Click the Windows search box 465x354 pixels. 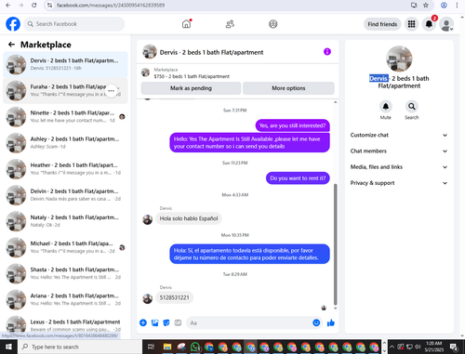[79, 347]
